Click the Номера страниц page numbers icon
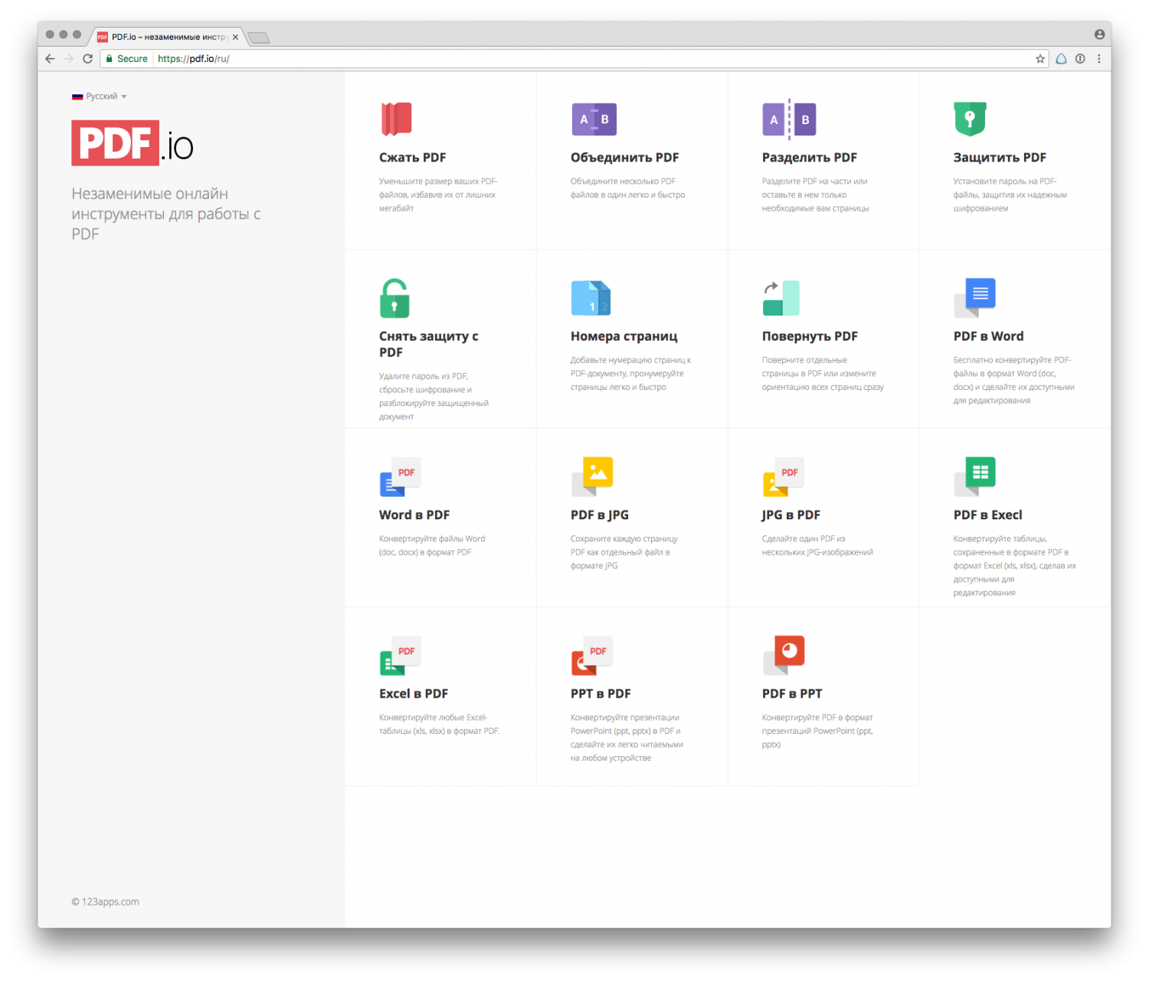This screenshot has height=982, width=1149. coord(591,298)
